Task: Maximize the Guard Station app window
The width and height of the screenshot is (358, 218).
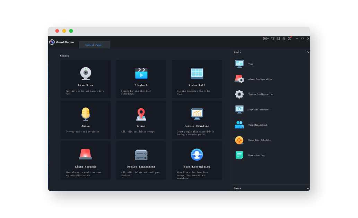Action: pyautogui.click(x=303, y=39)
